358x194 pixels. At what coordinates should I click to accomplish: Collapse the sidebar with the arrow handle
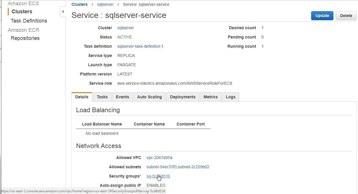pyautogui.click(x=63, y=12)
